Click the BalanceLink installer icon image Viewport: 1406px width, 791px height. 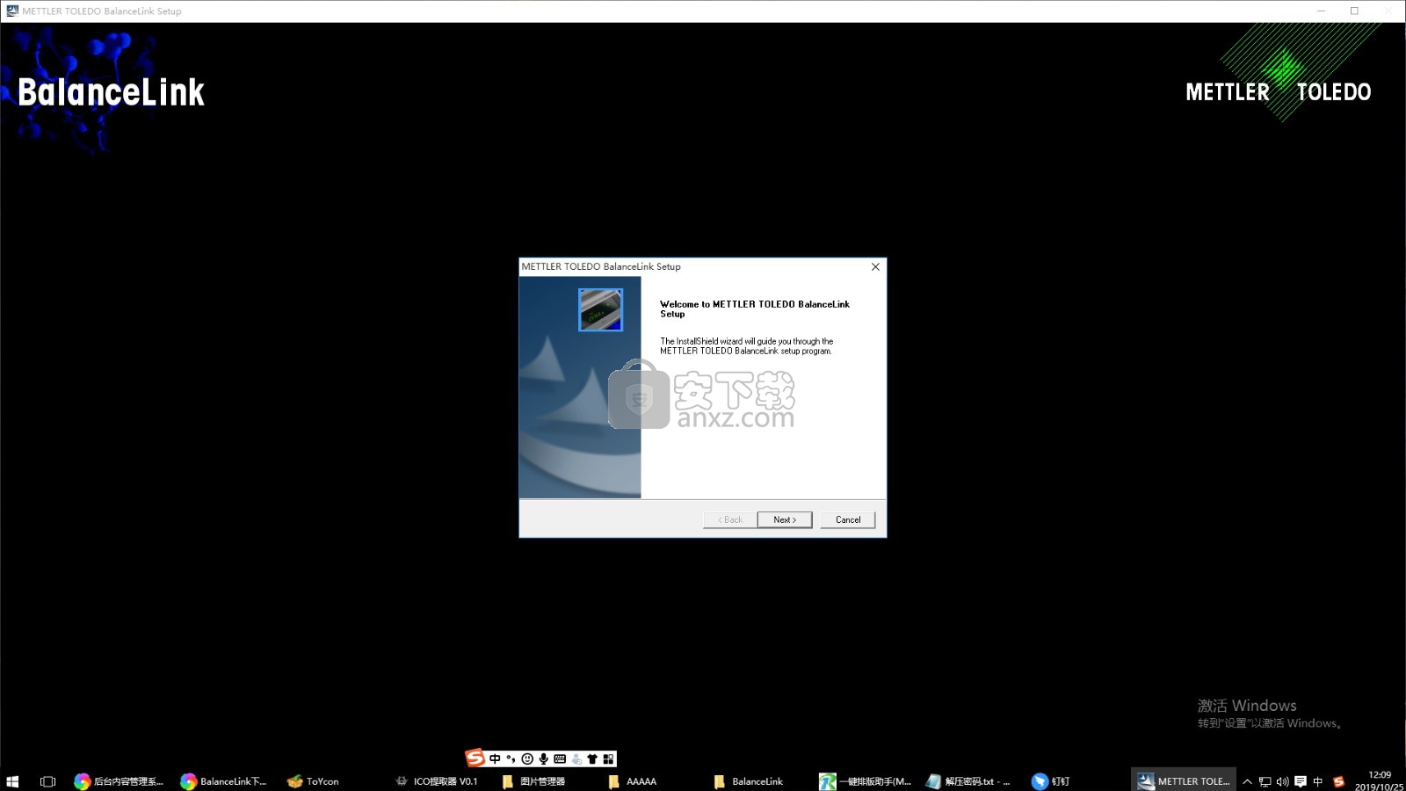tap(600, 309)
